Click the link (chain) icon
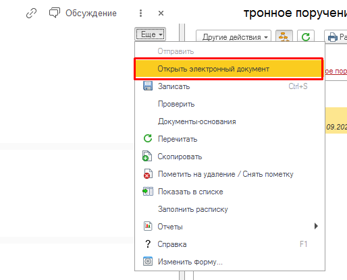 pos(31,13)
